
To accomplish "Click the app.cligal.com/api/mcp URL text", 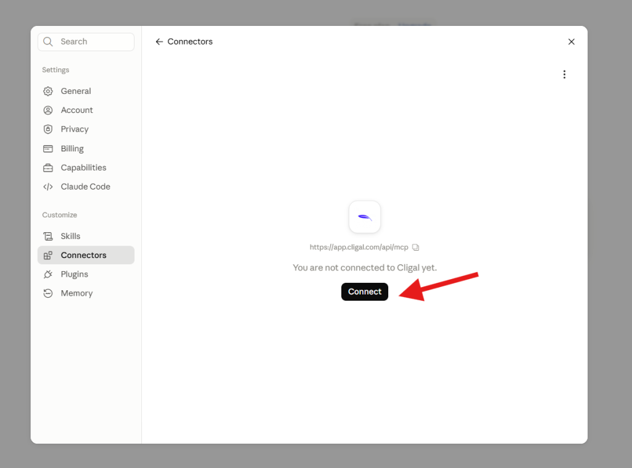I will (x=359, y=247).
